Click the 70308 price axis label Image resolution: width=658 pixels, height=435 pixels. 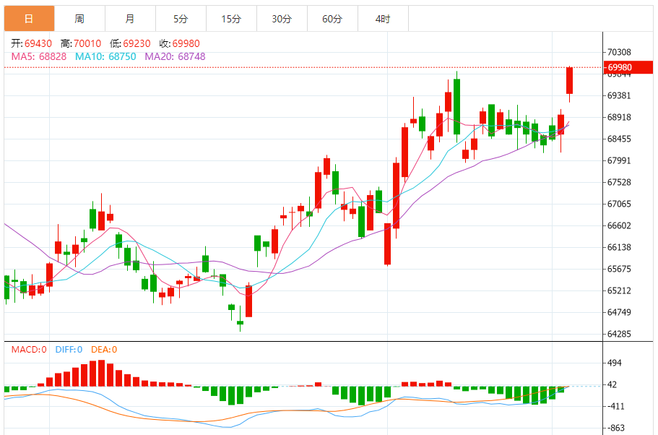(619, 52)
